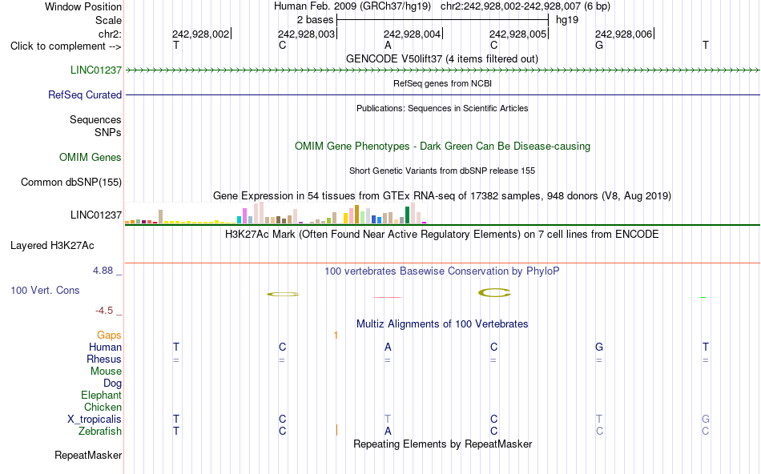Click the LINC01237 GTEx expression bar chart
The height and width of the screenshot is (474, 761).
click(276, 213)
